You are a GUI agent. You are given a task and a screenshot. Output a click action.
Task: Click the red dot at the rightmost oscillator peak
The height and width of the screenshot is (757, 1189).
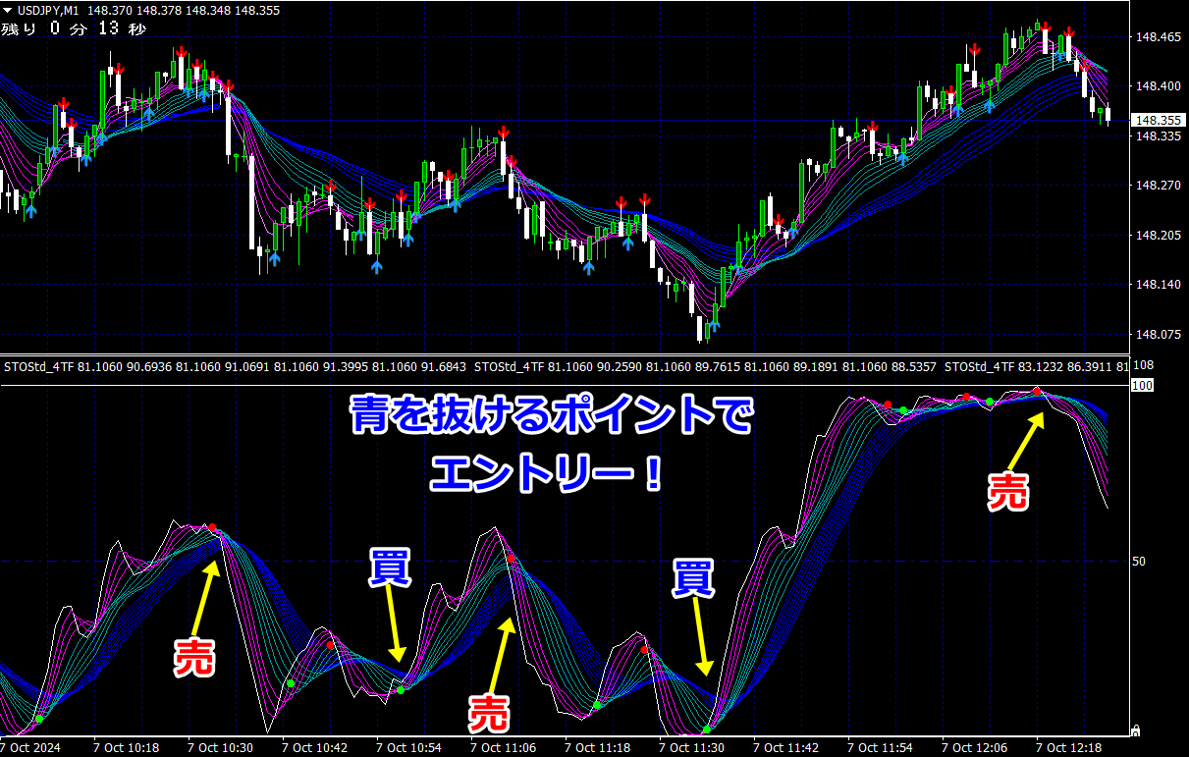pyautogui.click(x=1037, y=392)
